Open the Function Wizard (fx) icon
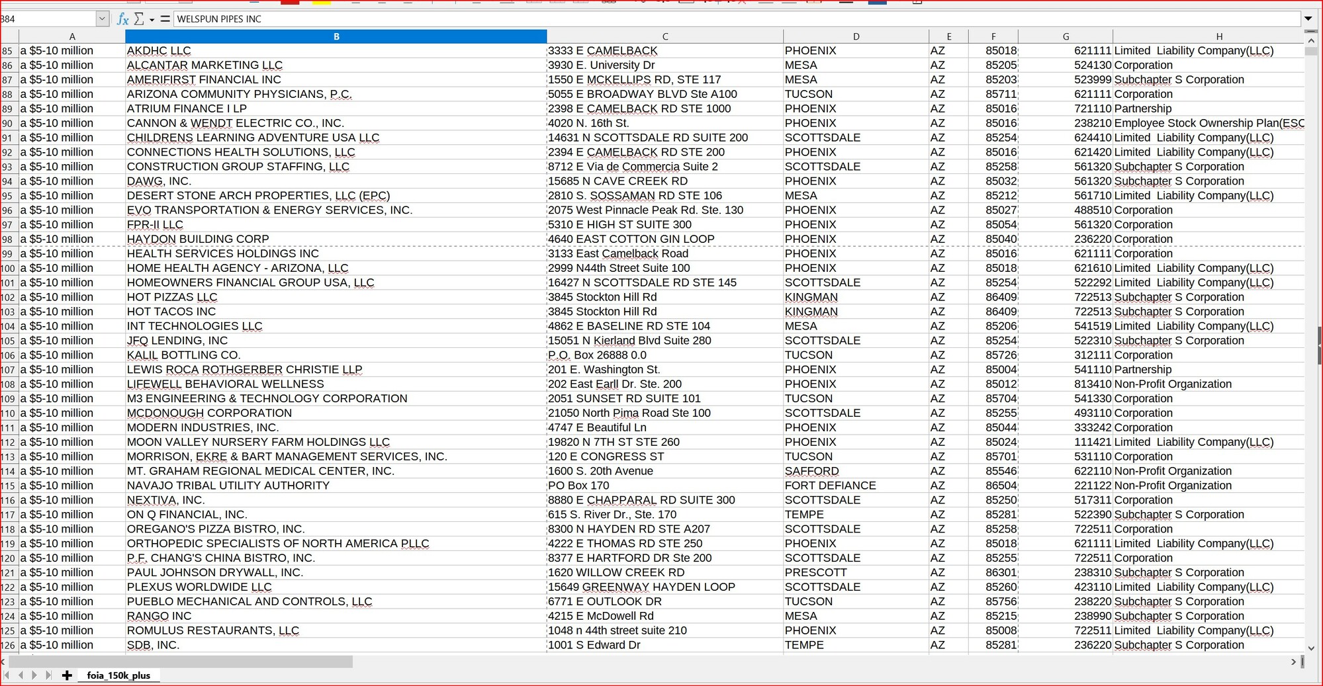The width and height of the screenshot is (1323, 686). click(122, 19)
